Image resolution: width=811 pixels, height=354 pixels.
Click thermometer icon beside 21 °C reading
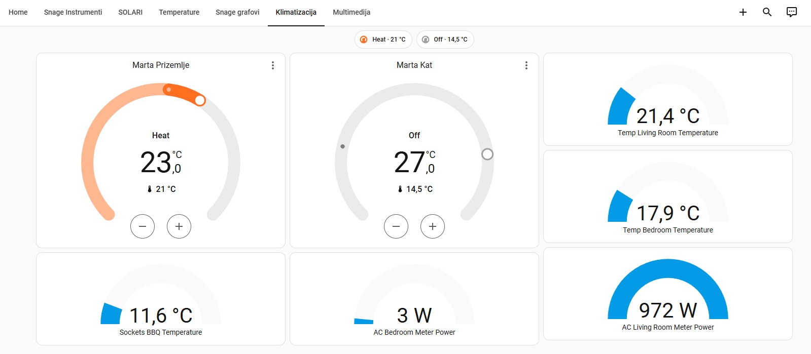pyautogui.click(x=150, y=189)
